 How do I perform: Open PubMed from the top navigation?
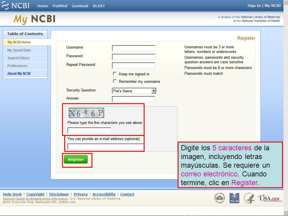point(60,6)
